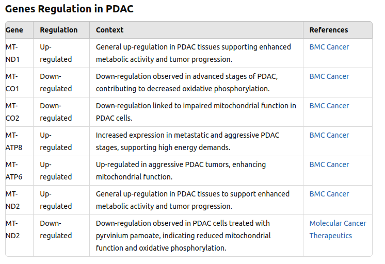The height and width of the screenshot is (264, 385).
Task: Select the Context column header
Action: (109, 30)
